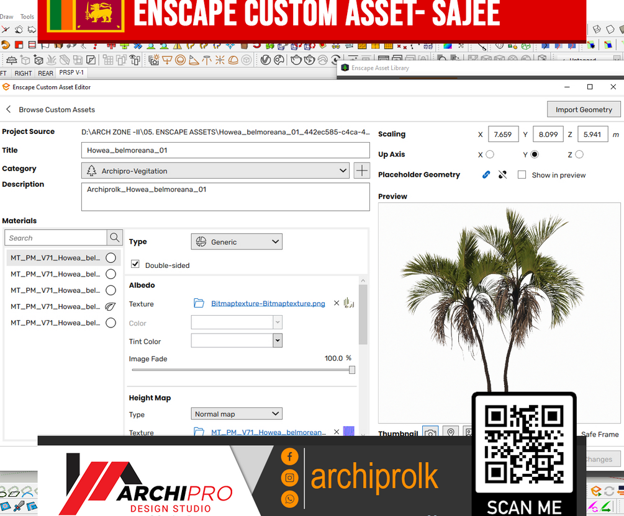Viewport: 624px width, 516px height.
Task: Click the leaf icon on fourth material
Action: 111,306
